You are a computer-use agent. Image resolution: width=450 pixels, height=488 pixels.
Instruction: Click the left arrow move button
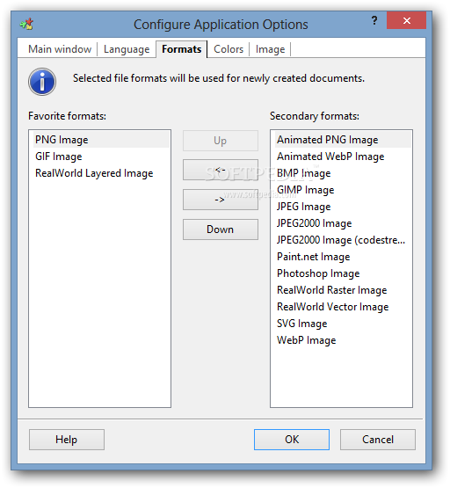221,170
